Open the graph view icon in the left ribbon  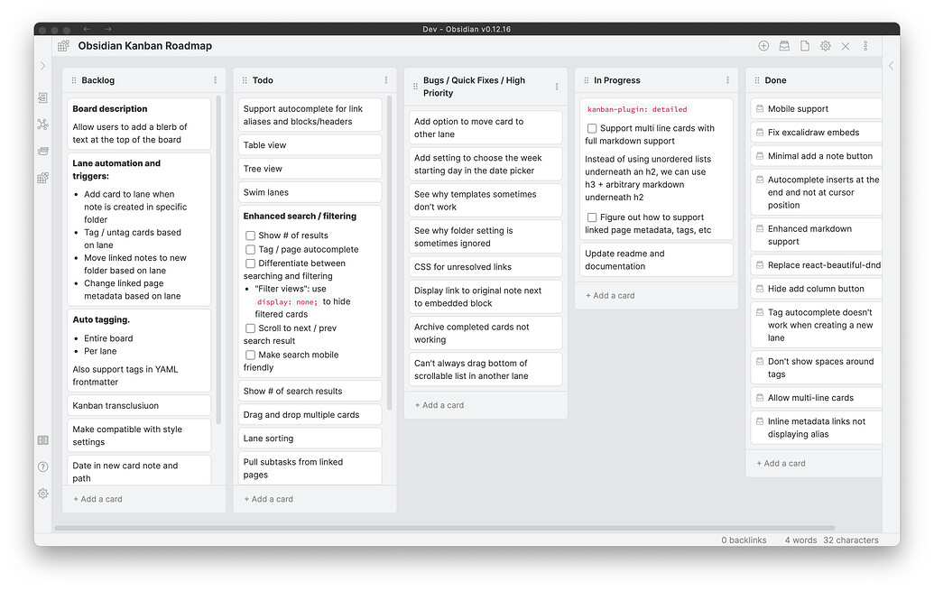[42, 123]
